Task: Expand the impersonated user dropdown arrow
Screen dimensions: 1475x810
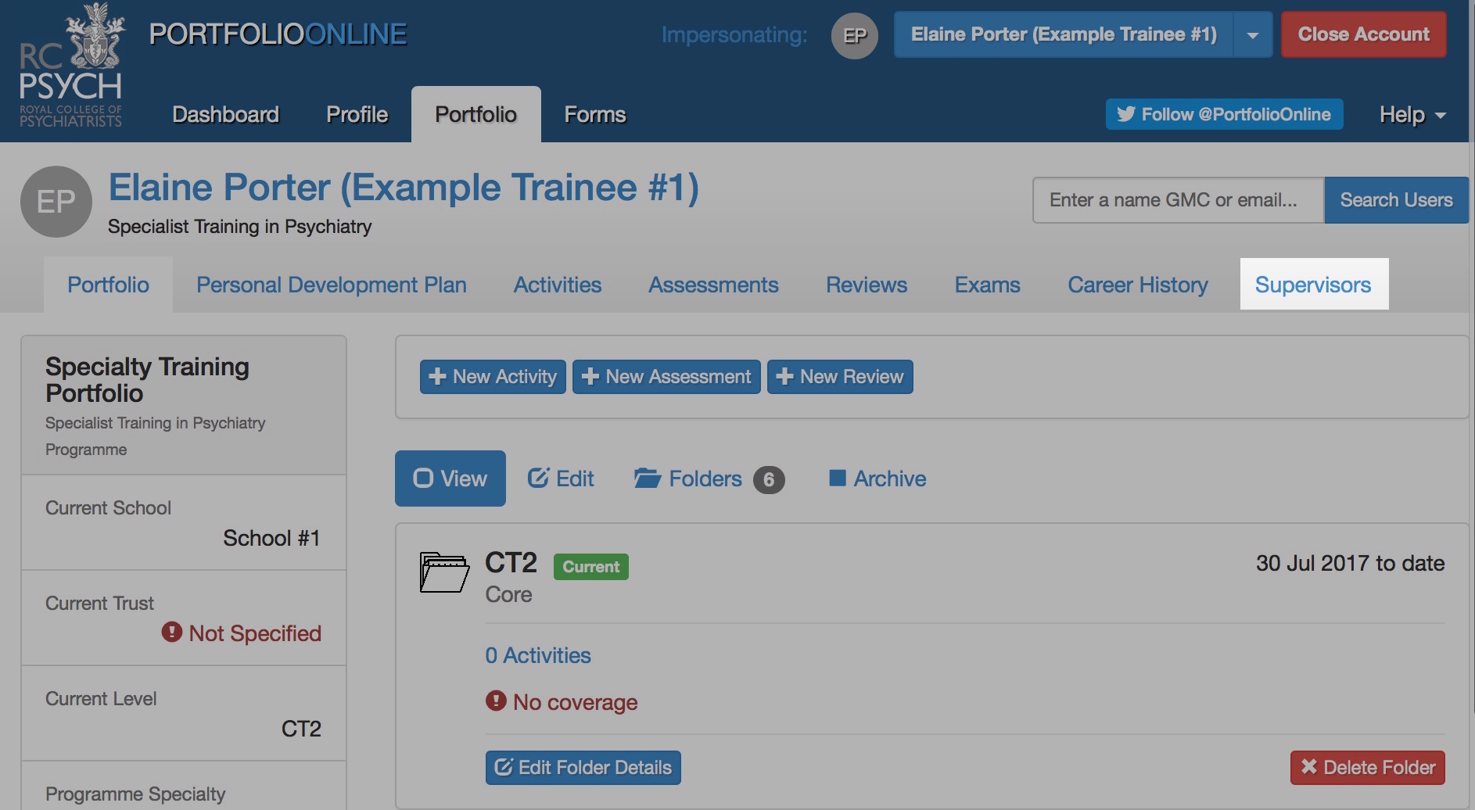Action: (x=1253, y=35)
